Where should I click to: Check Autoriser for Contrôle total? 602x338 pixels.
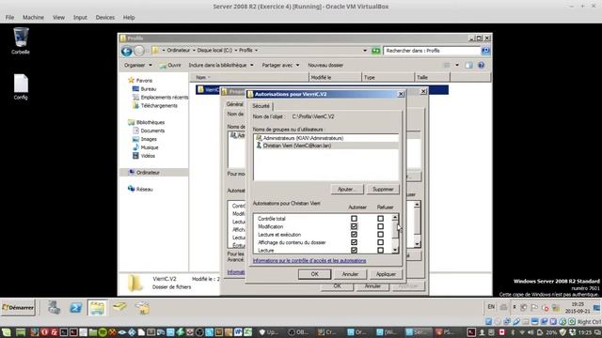[354, 219]
